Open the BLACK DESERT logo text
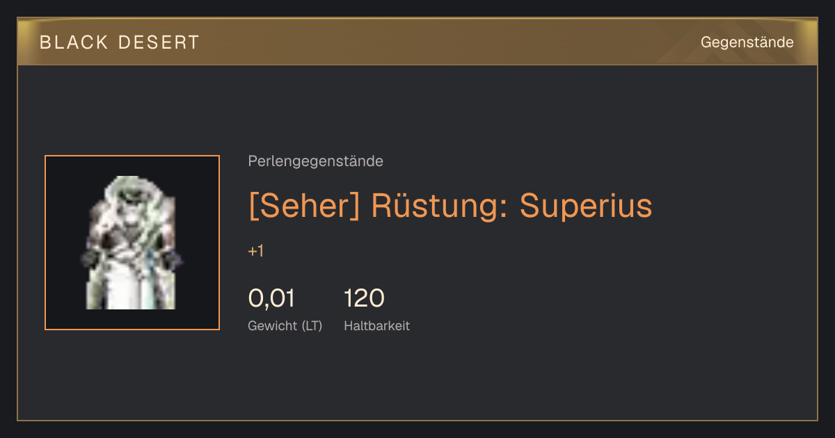 pos(120,42)
